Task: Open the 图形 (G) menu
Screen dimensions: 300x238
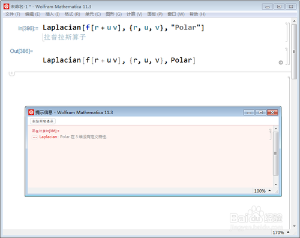Action: click(x=113, y=14)
